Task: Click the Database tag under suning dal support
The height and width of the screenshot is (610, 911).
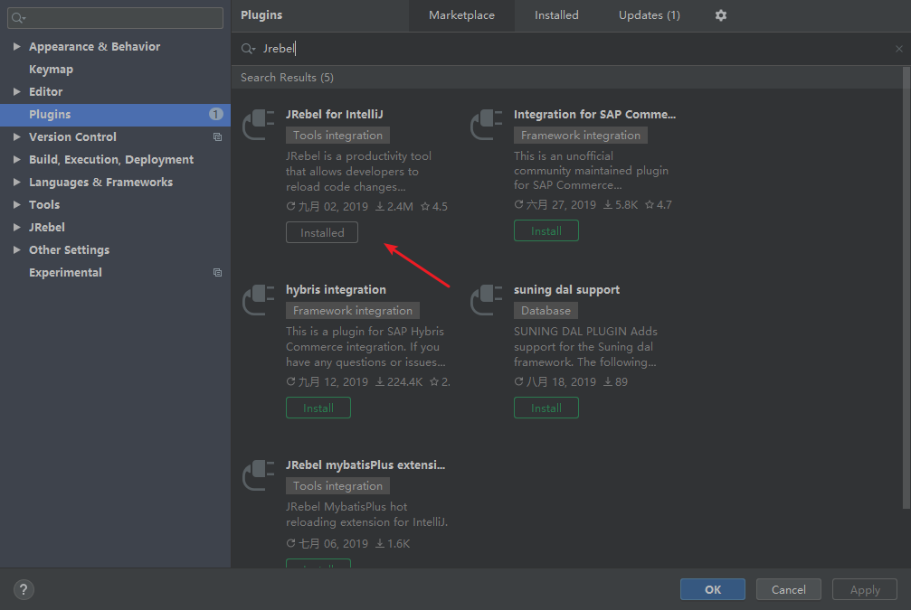Action: [546, 311]
